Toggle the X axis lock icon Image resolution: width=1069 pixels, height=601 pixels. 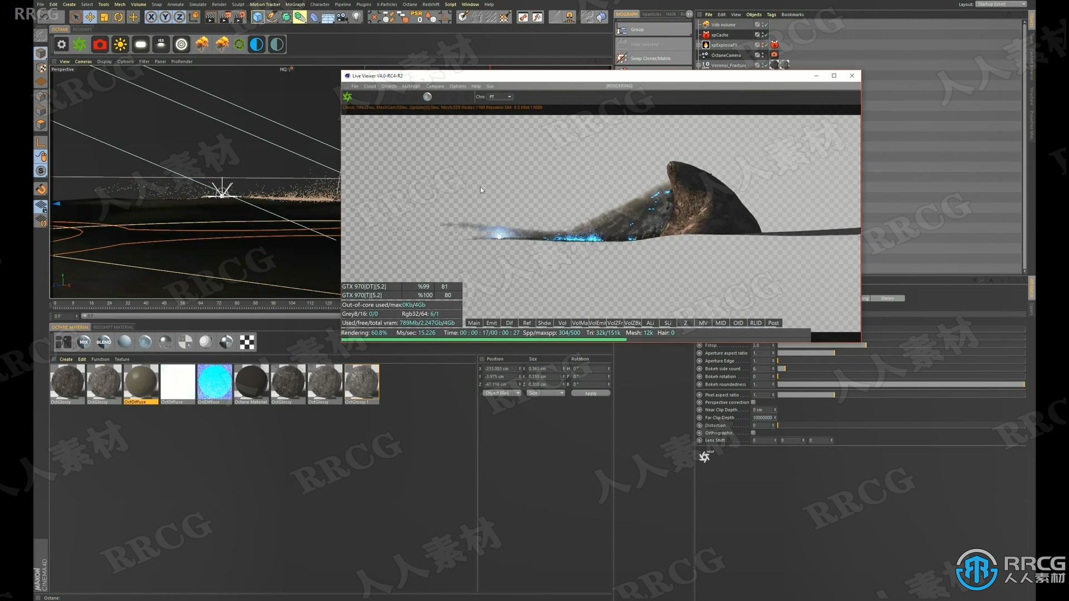pos(151,17)
